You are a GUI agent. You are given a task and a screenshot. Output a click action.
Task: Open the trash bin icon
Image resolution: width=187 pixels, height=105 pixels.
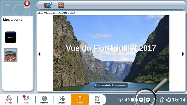pyautogui.click(x=162, y=100)
